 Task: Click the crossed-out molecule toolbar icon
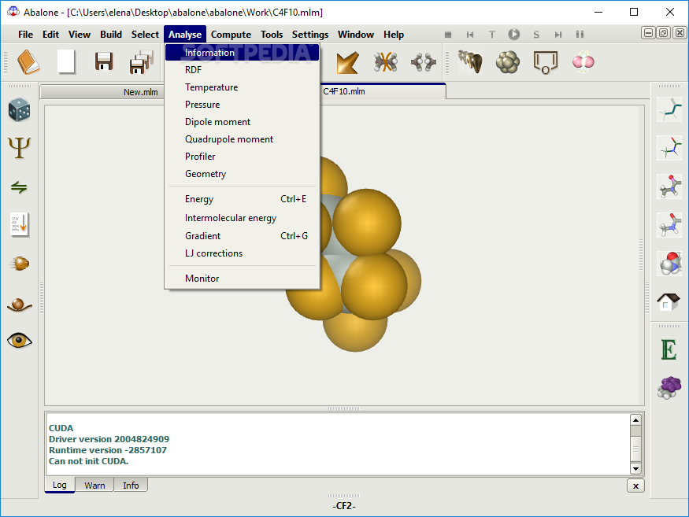click(386, 62)
